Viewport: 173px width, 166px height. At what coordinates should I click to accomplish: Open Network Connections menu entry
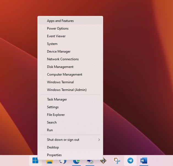tap(63, 59)
